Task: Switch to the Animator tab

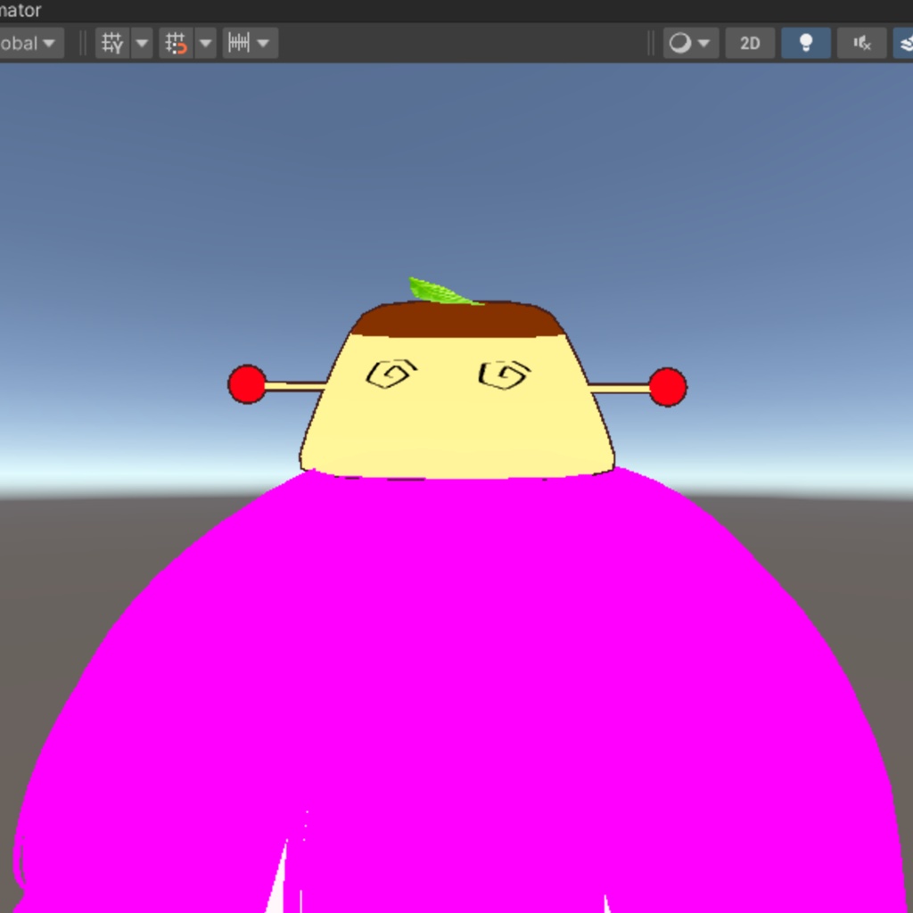Action: point(20,11)
